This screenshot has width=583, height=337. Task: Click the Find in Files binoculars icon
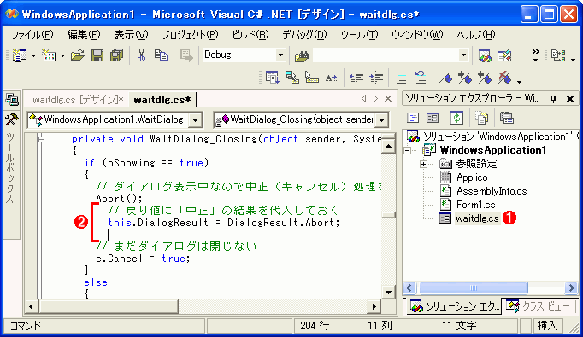(x=302, y=56)
